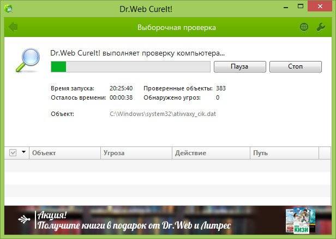
Task: Pause the scan with Пауза button
Action: coord(240,66)
